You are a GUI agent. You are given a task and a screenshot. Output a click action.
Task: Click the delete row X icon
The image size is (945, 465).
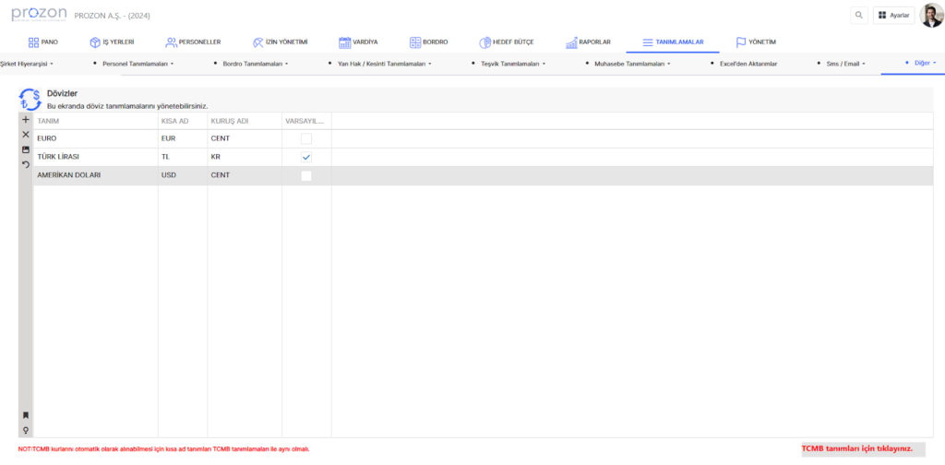26,135
